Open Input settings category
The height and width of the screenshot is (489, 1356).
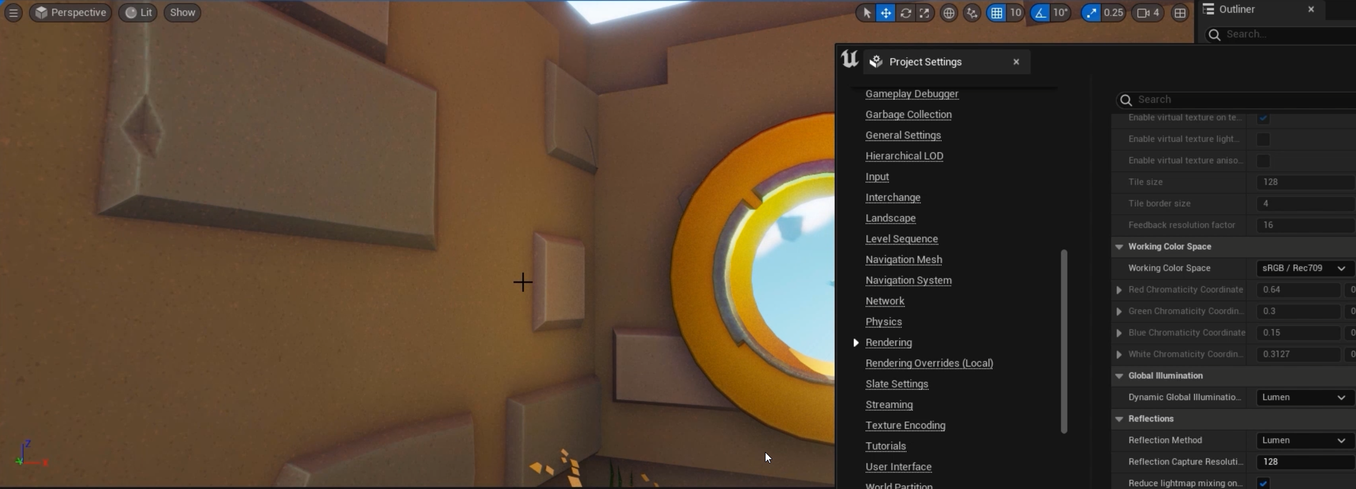coord(877,177)
